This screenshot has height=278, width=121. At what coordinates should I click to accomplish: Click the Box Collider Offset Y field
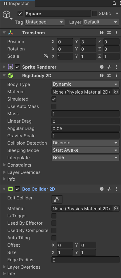coord(88,245)
